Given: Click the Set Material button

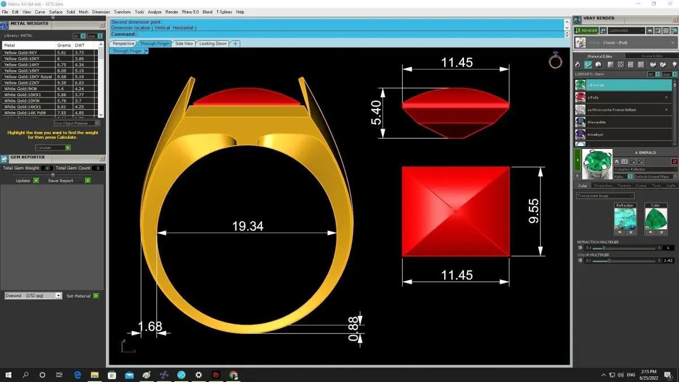Looking at the screenshot, I should [x=82, y=295].
